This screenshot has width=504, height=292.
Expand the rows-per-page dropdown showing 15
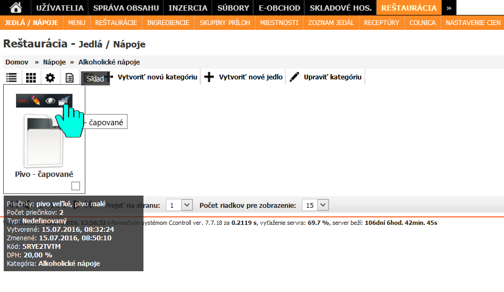point(315,205)
